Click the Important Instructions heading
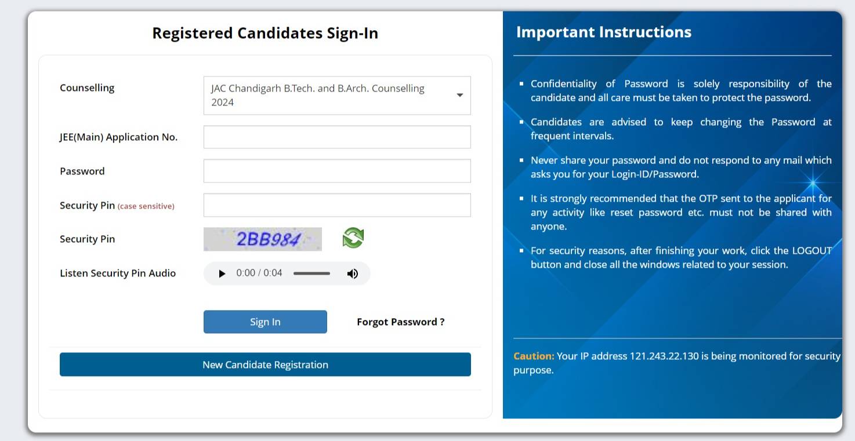The height and width of the screenshot is (441, 855). pos(602,32)
